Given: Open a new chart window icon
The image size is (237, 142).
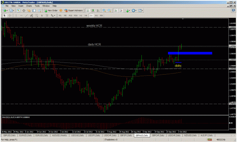Looking at the screenshot, I should click(4, 10).
